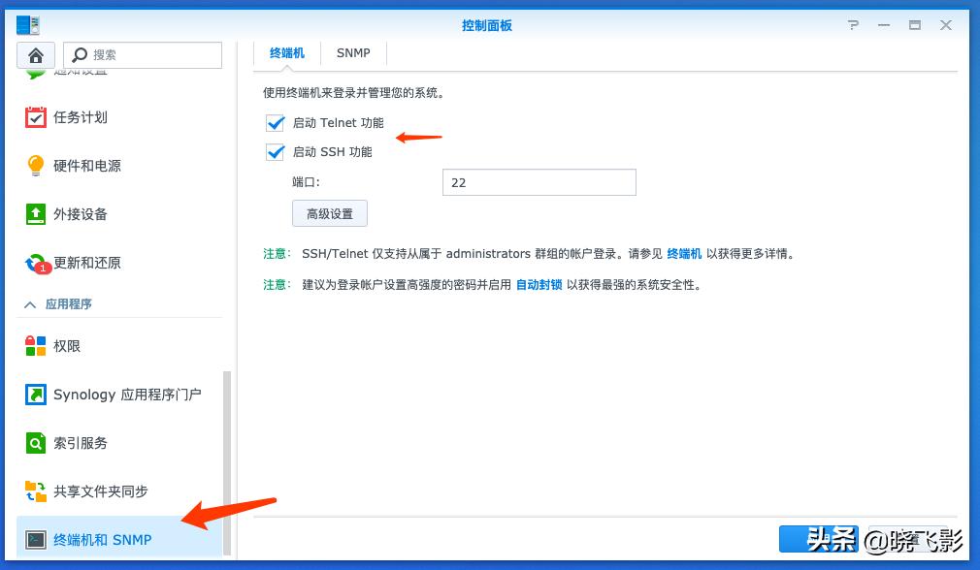The image size is (980, 570).
Task: Click the home icon above the sidebar
Action: (x=35, y=54)
